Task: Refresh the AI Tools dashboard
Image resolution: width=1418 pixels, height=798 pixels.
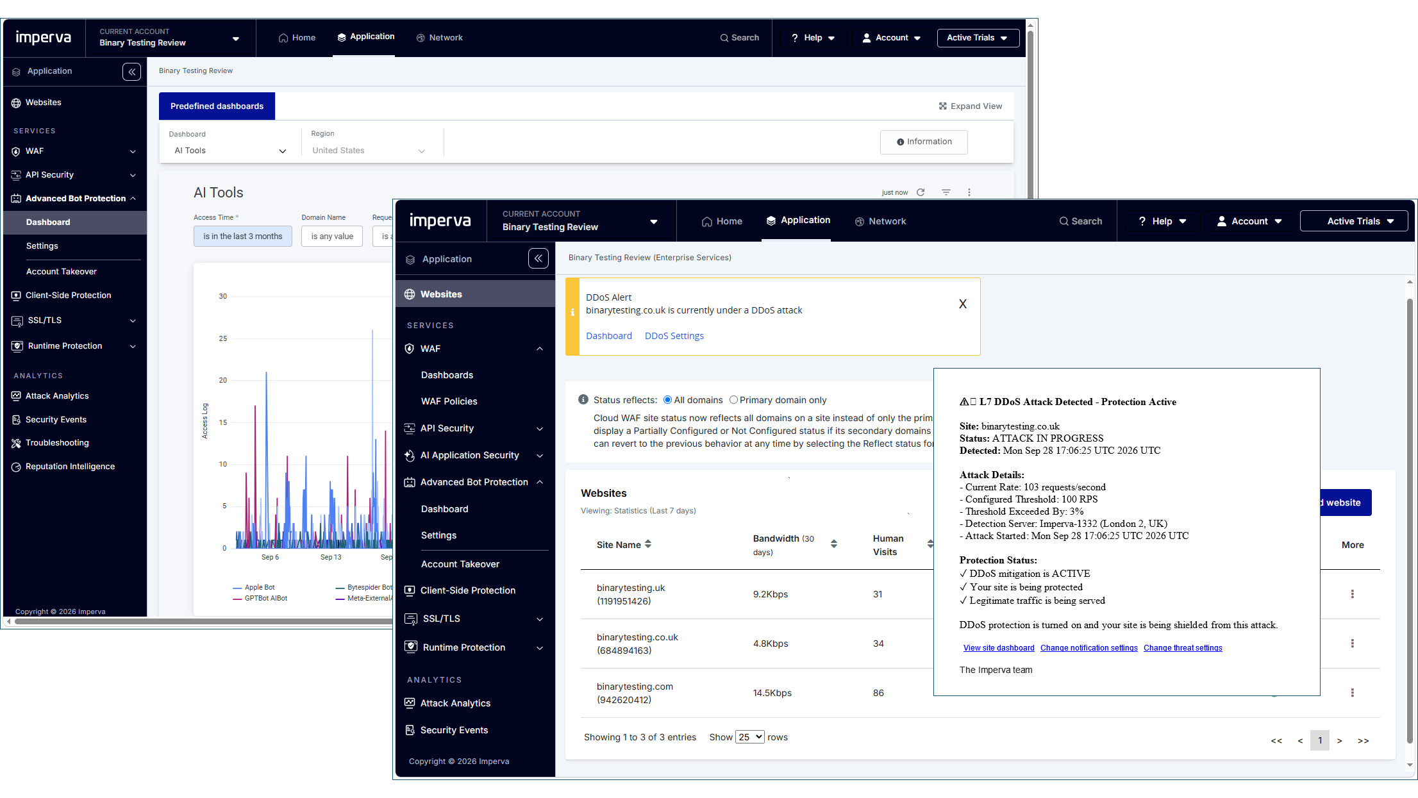Action: click(x=921, y=192)
